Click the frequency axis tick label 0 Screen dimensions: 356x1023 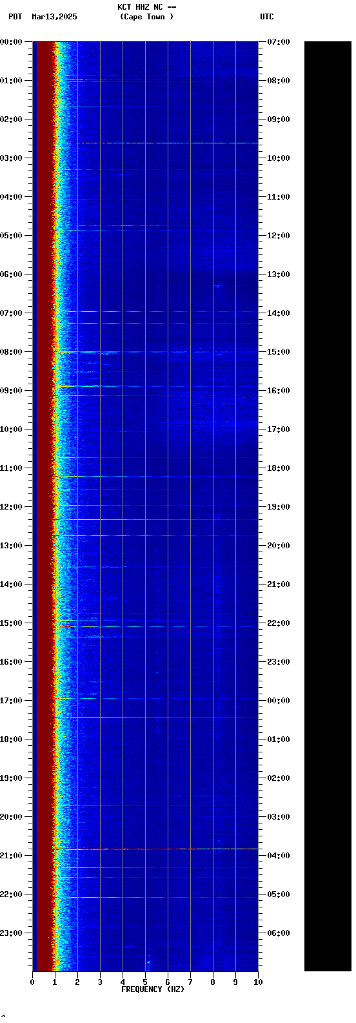click(x=32, y=982)
